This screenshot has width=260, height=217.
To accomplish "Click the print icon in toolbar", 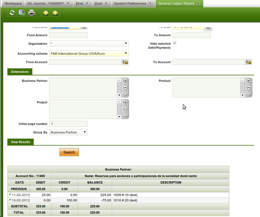I will coord(31,13).
